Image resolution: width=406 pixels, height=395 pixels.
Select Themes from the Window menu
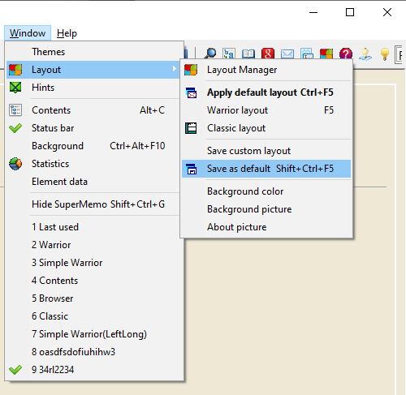click(x=93, y=52)
